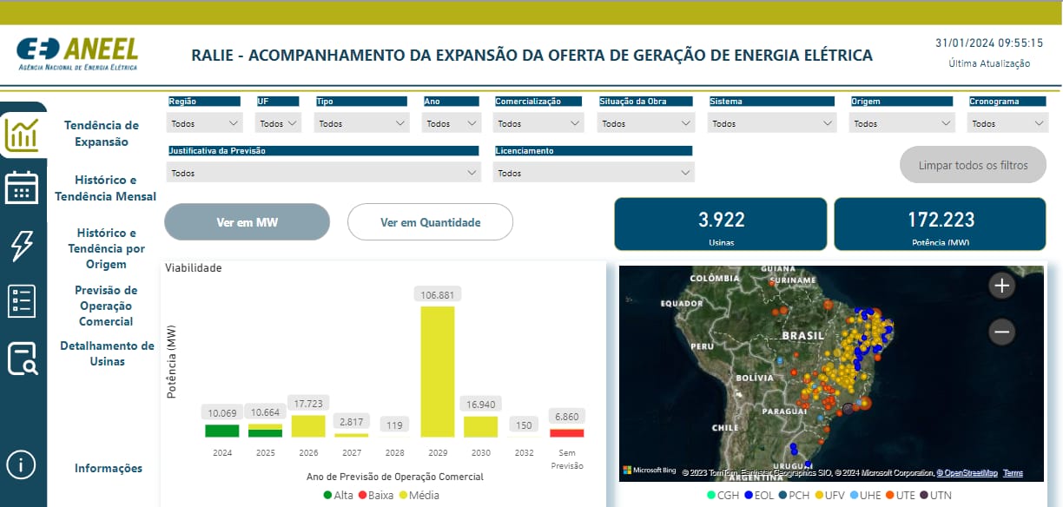Screen dimensions: 1063x507
Task: Go to Tendência de Expansão page
Action: [102, 134]
